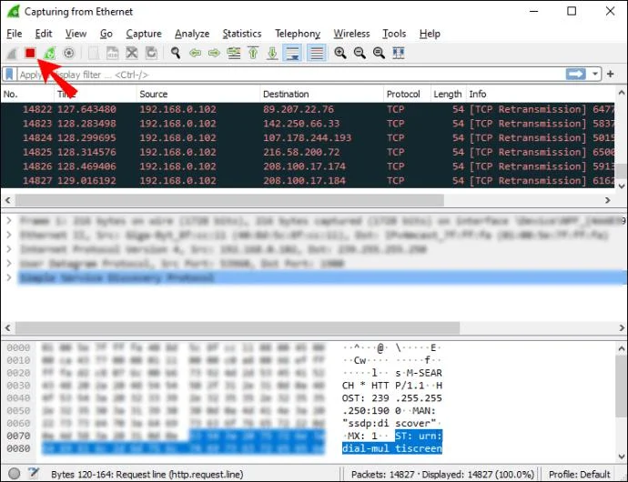
Task: Open the Edit menu
Action: (x=44, y=34)
